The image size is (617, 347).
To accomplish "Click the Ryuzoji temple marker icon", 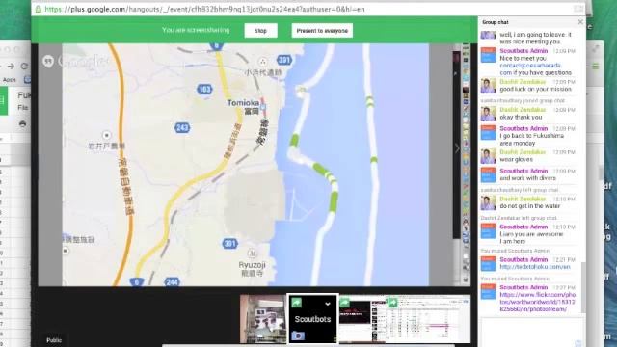I will click(x=252, y=253).
